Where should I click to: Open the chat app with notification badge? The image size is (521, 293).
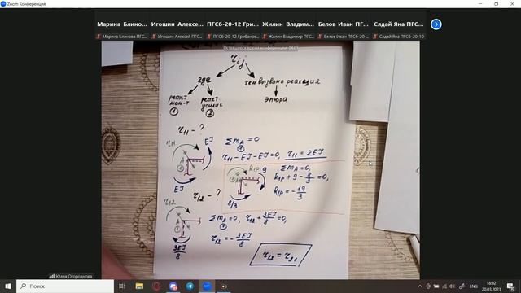coord(173,286)
